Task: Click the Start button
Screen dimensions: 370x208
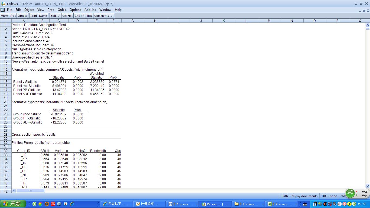Action: point(13,204)
